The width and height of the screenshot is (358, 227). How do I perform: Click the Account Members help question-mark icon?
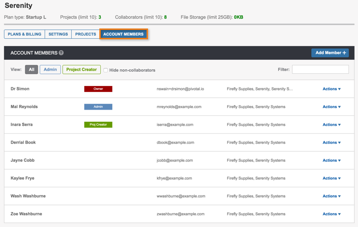[x=61, y=53]
